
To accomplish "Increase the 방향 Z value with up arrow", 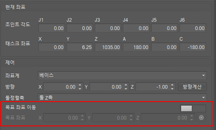I will [x=172, y=85].
